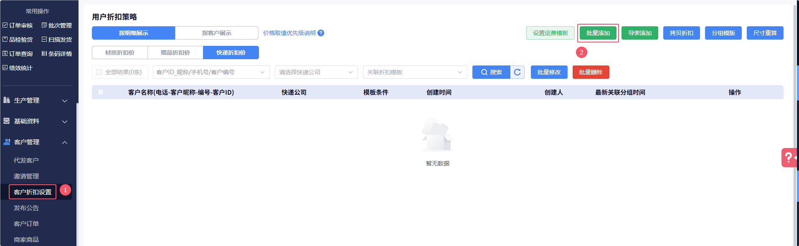The height and width of the screenshot is (246, 799).
Task: Open 绩效统计 shortcut in sidebar
Action: click(18, 68)
